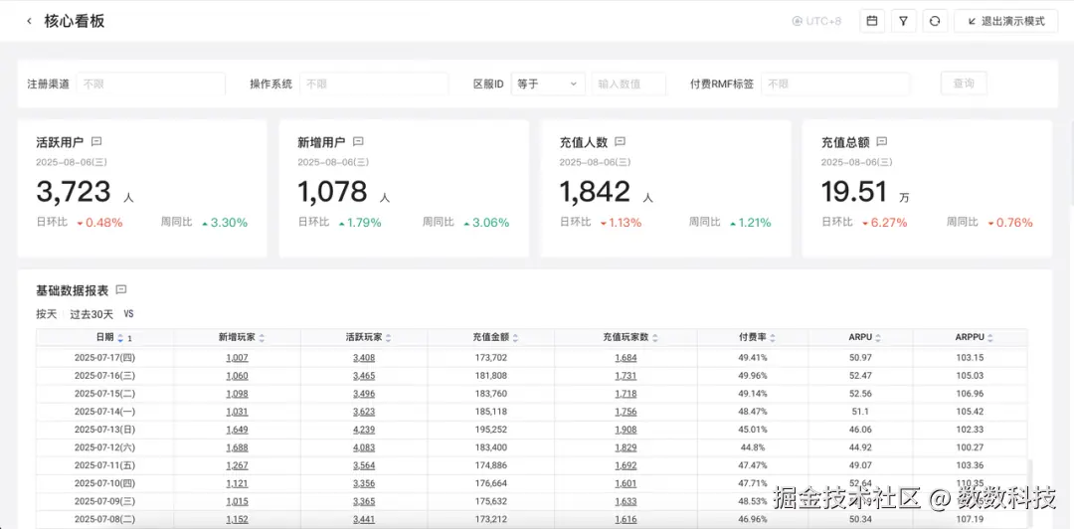Sort the table by 日期 column
1074x529 pixels.
120,338
